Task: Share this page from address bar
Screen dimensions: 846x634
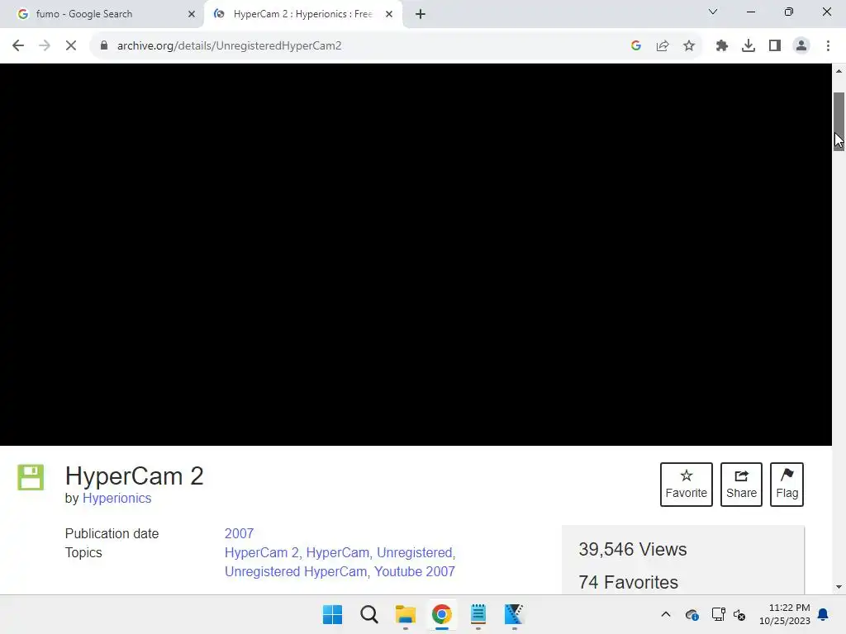Action: point(663,46)
